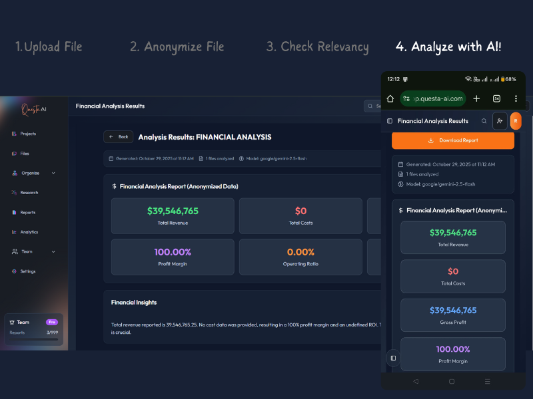Click the mobile $0 Total Costs value
This screenshot has height=399, width=533.
click(453, 271)
